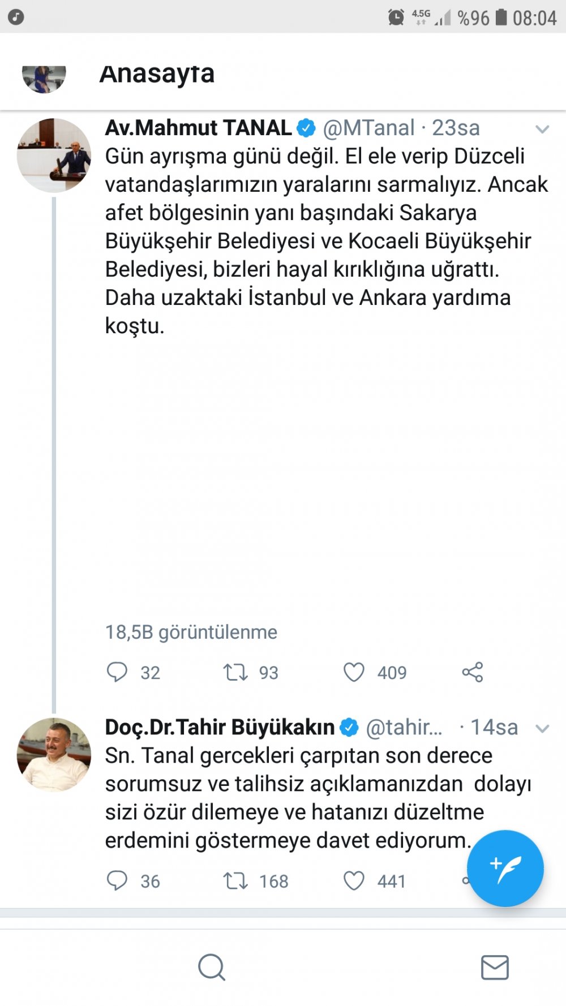The height and width of the screenshot is (1006, 566).
Task: Reply to Tahir Büyükakın's tweet
Action: click(117, 881)
